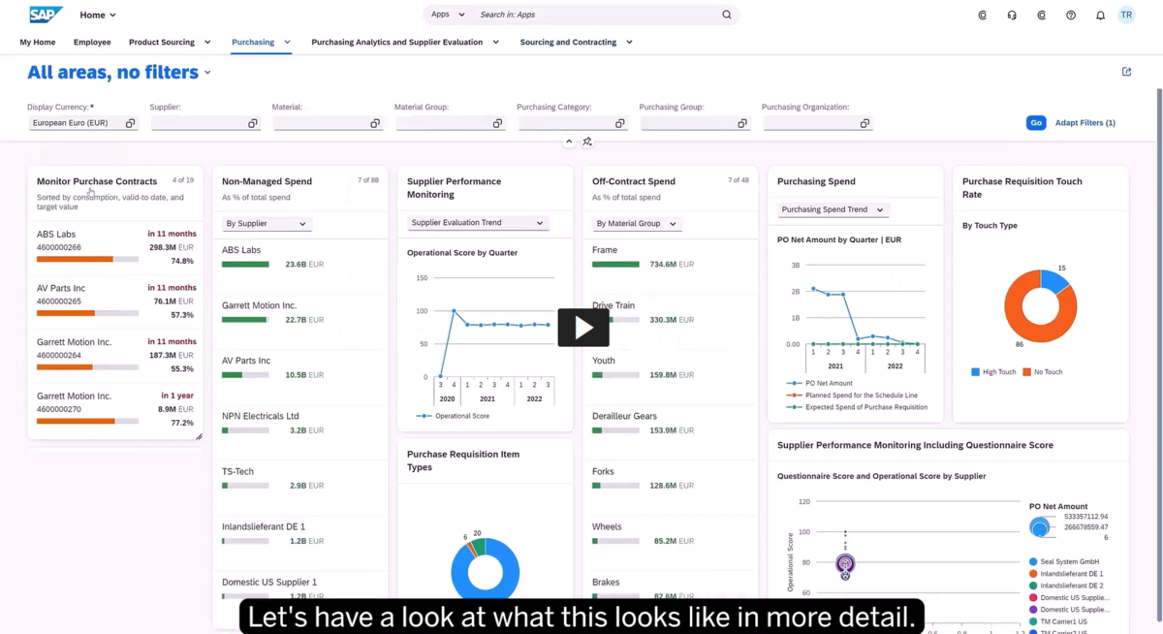Screen dimensions: 1163x634
Task: Open the Home menu dropdown
Action: [x=98, y=15]
